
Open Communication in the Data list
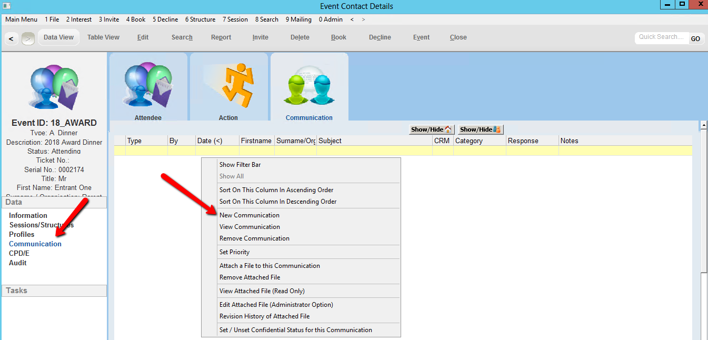pos(35,244)
